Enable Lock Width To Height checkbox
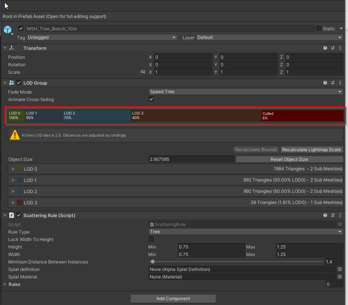 [151, 240]
